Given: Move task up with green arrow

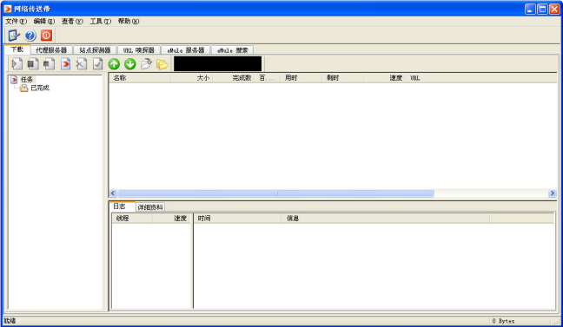Looking at the screenshot, I should (x=114, y=64).
